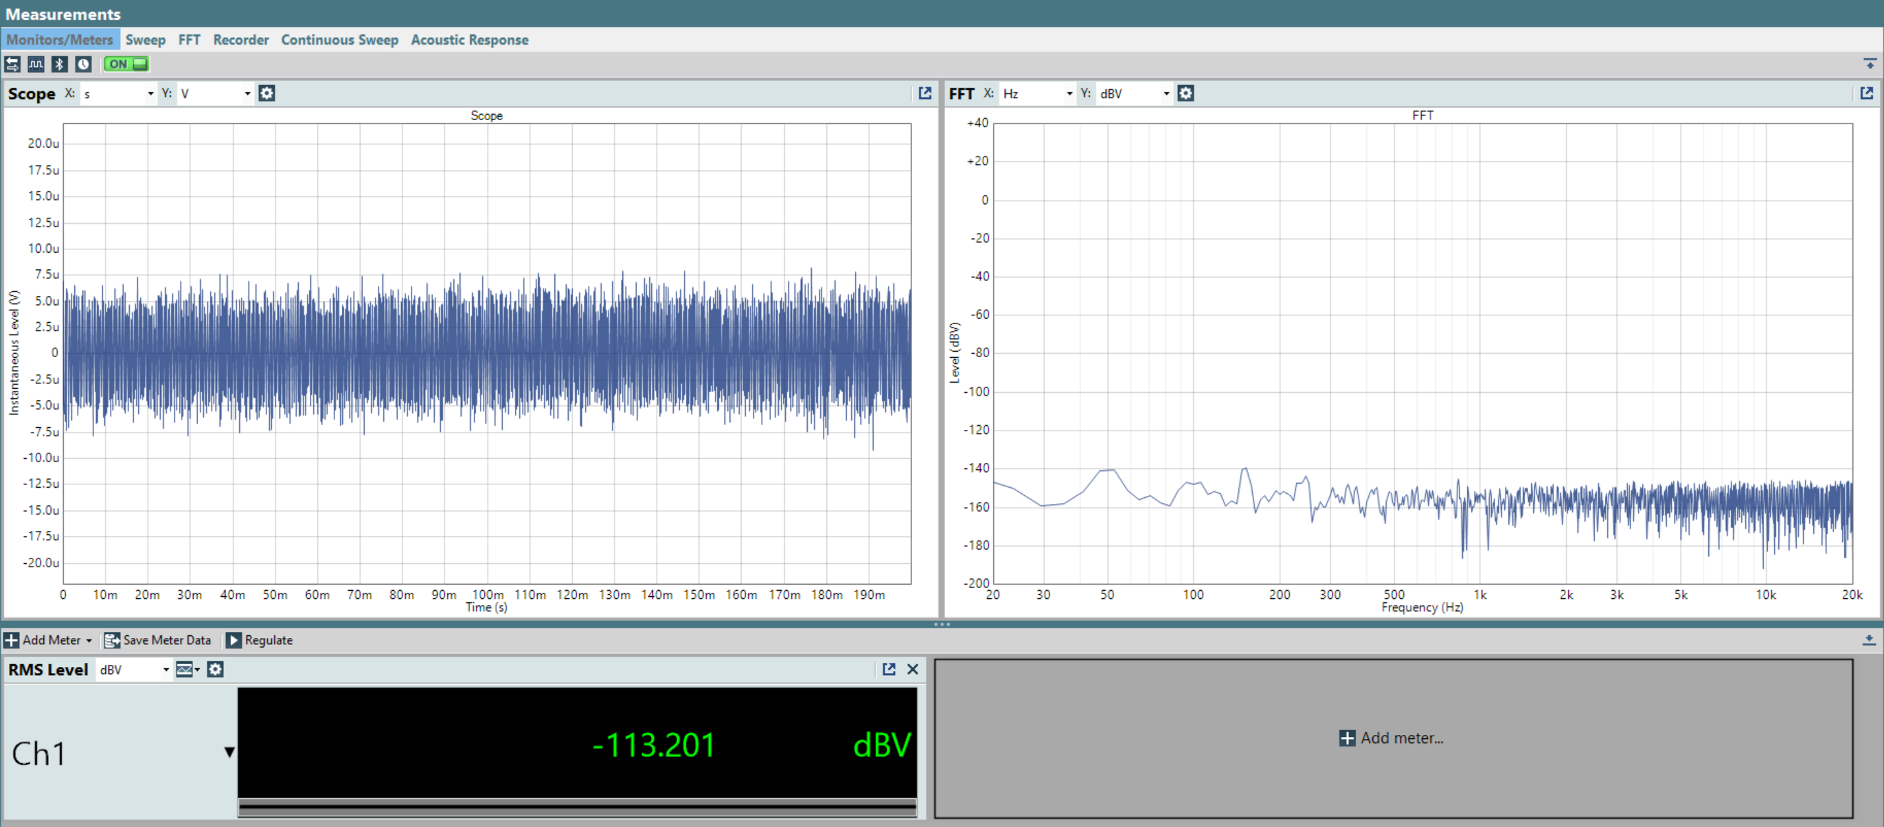Click the Scope graph title

[486, 115]
